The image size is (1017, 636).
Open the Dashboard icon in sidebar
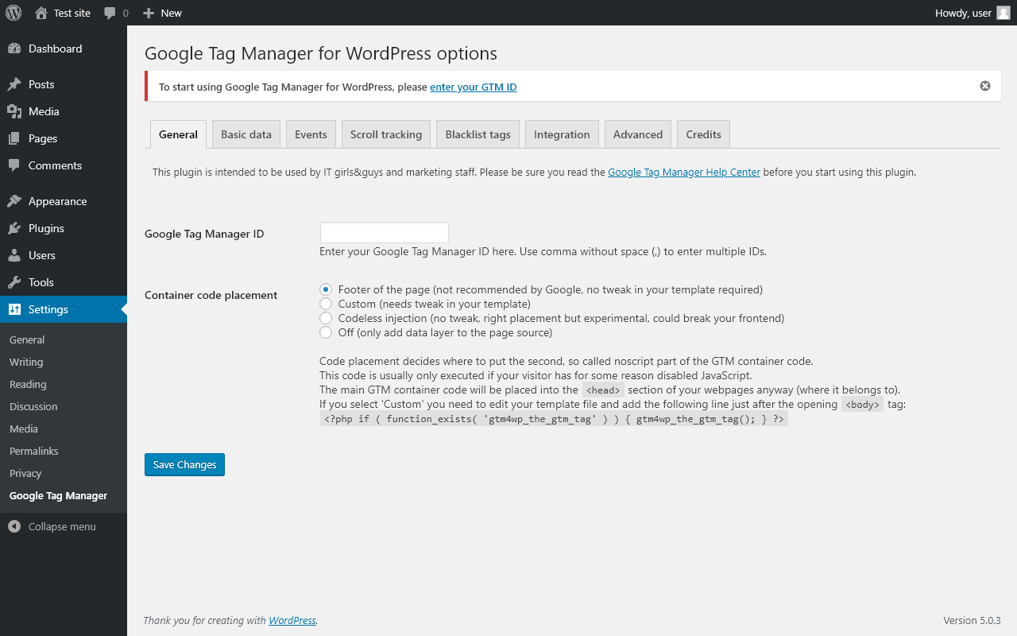[x=14, y=48]
